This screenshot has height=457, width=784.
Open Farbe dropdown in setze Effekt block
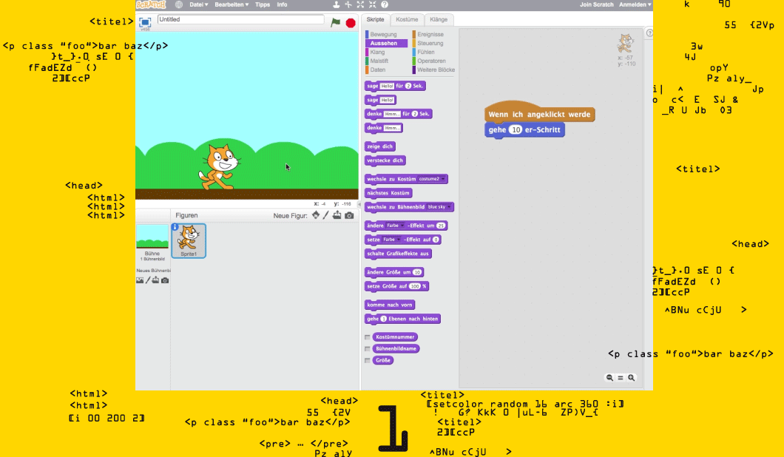pyautogui.click(x=391, y=240)
